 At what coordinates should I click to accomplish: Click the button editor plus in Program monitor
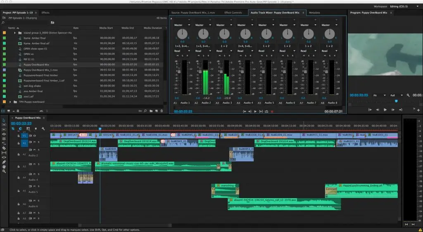point(418,110)
